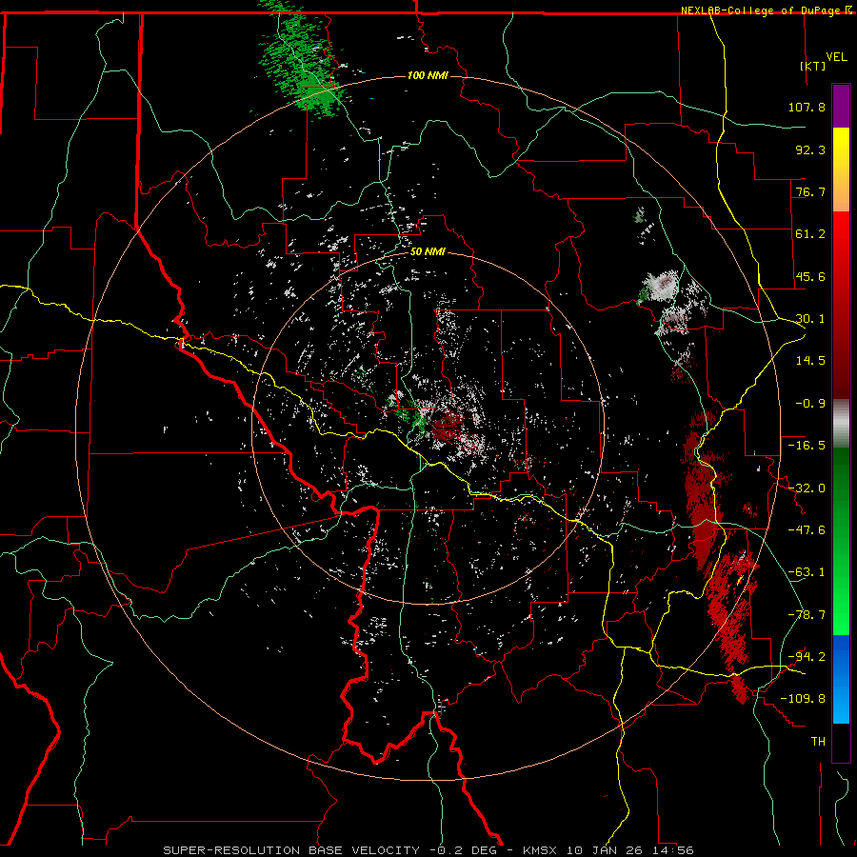Click the -47.6 value on velocity scale
Screen dimensions: 857x857
tap(807, 530)
